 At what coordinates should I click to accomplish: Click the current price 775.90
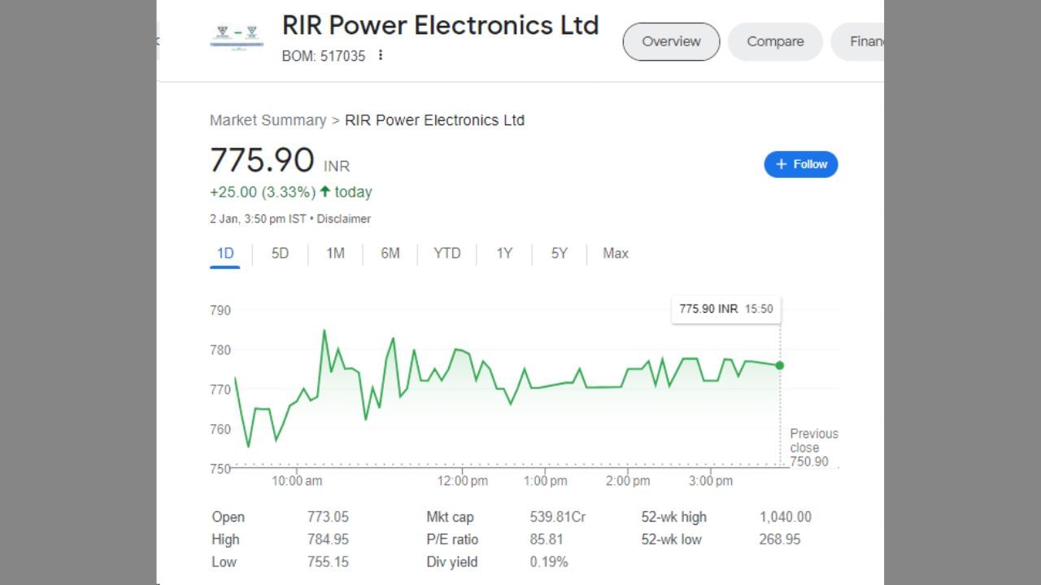[262, 160]
